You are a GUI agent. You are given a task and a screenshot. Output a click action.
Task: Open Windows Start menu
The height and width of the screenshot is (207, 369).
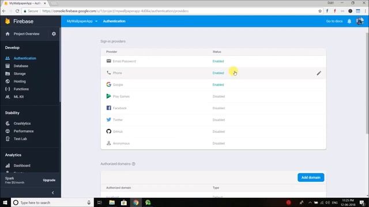(5, 202)
